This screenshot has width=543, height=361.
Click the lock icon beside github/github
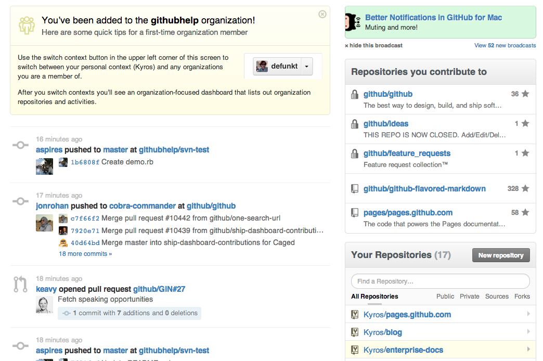pos(355,94)
